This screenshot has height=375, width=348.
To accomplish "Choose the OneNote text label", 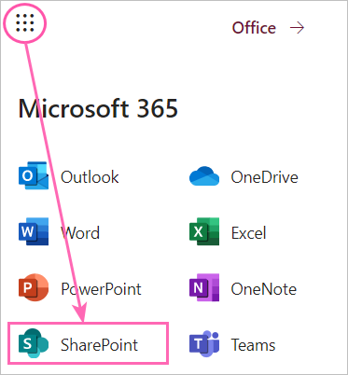I will pos(264,288).
